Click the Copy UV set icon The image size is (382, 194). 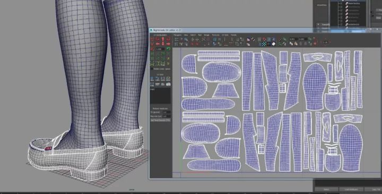point(158,79)
